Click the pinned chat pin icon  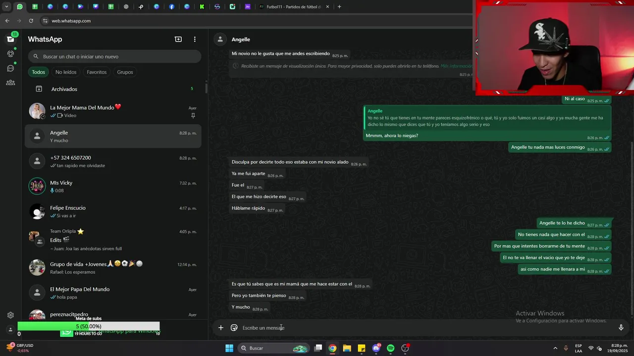click(x=193, y=116)
